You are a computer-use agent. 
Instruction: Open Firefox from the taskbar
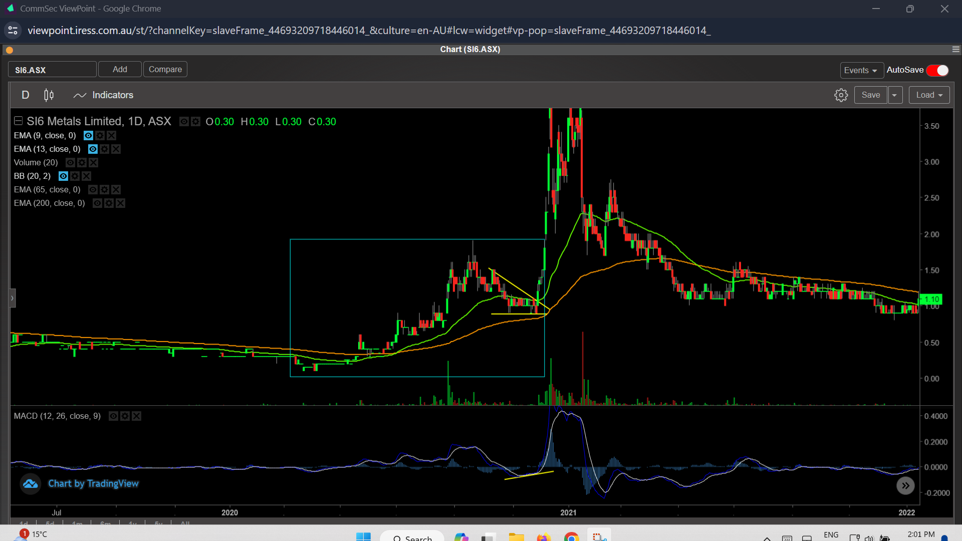[543, 537]
